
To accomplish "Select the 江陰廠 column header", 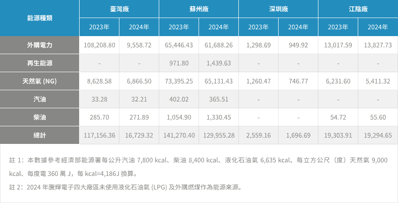I will 358,9.
